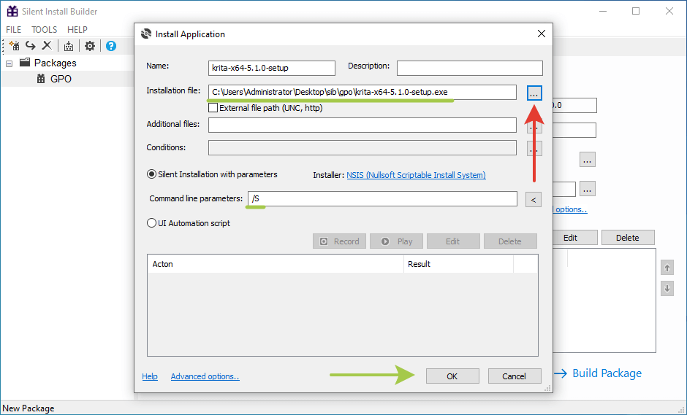The image size is (687, 415).
Task: Close the Install Application dialog with X
Action: [x=542, y=34]
